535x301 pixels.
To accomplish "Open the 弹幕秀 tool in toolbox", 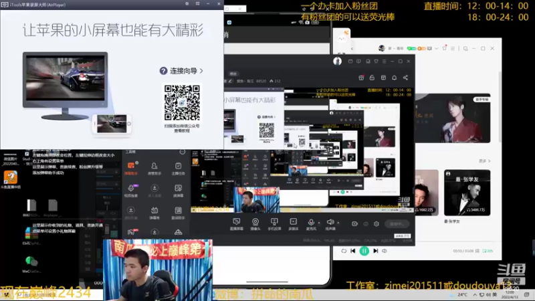I will [154, 213].
